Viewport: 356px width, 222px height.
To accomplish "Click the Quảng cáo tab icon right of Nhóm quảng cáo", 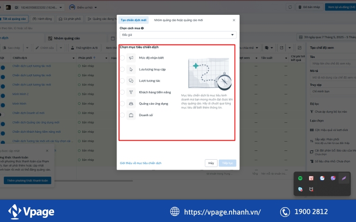I will 113,38.
